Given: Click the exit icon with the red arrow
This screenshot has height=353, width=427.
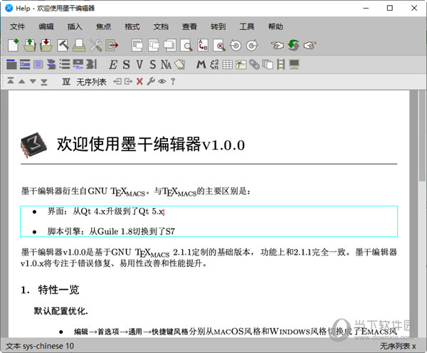Looking at the screenshot, I should [x=112, y=46].
